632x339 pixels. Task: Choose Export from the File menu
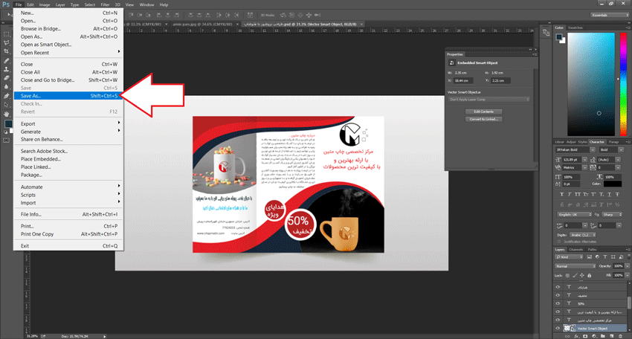[68, 123]
